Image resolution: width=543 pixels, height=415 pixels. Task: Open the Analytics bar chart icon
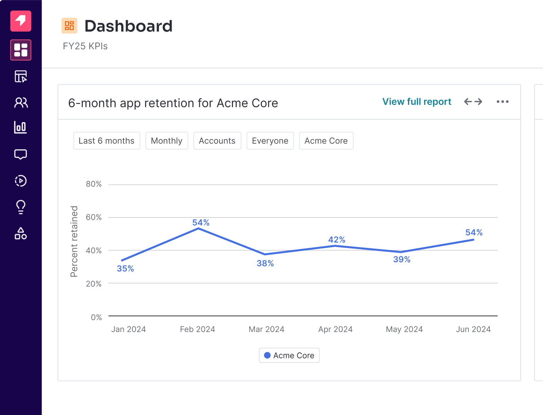tap(21, 127)
